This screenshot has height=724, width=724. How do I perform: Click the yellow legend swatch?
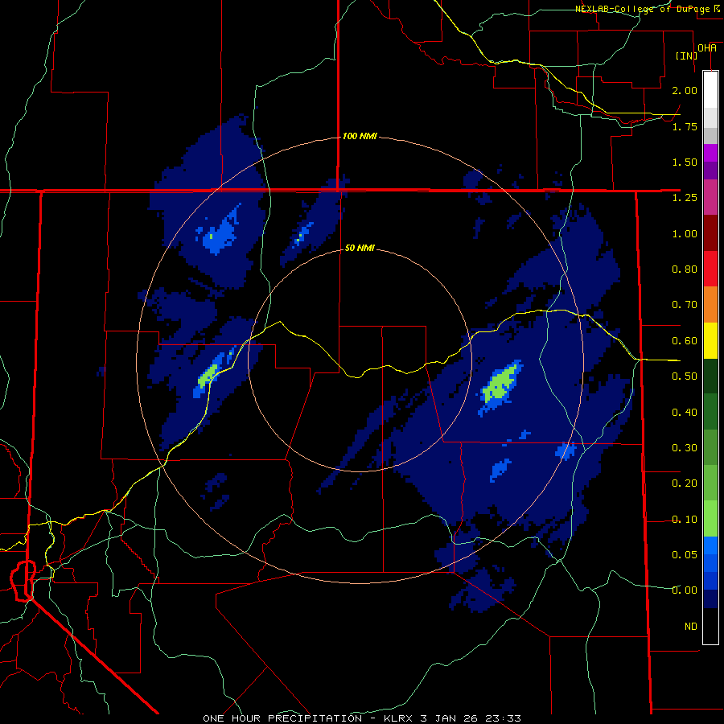tap(710, 341)
